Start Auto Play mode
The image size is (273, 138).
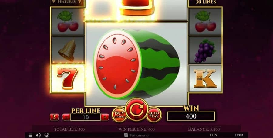point(154,115)
